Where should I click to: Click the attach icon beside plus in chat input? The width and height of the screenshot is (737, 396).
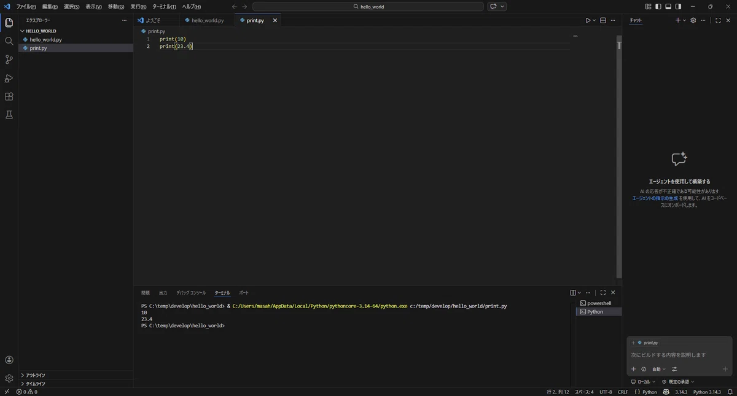644,369
